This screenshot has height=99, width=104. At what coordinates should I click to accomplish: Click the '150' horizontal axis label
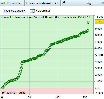tap(85, 97)
